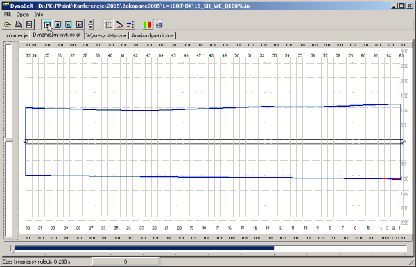Maximize the DynaBelt window

[x=401, y=6]
